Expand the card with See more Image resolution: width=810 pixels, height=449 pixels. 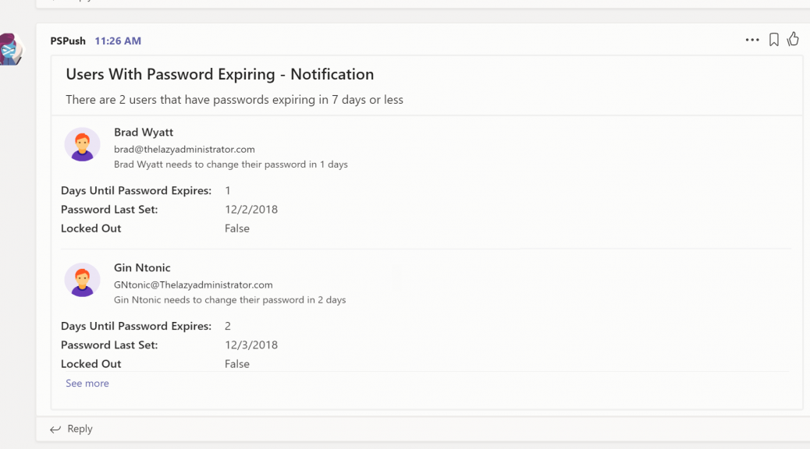[87, 383]
